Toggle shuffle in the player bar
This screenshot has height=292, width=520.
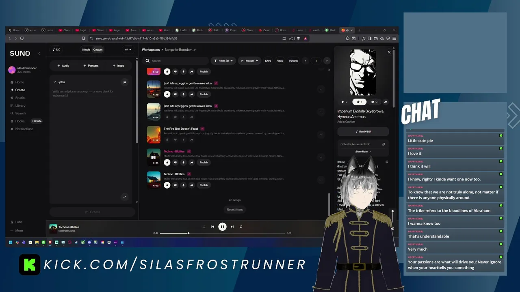pos(204,227)
